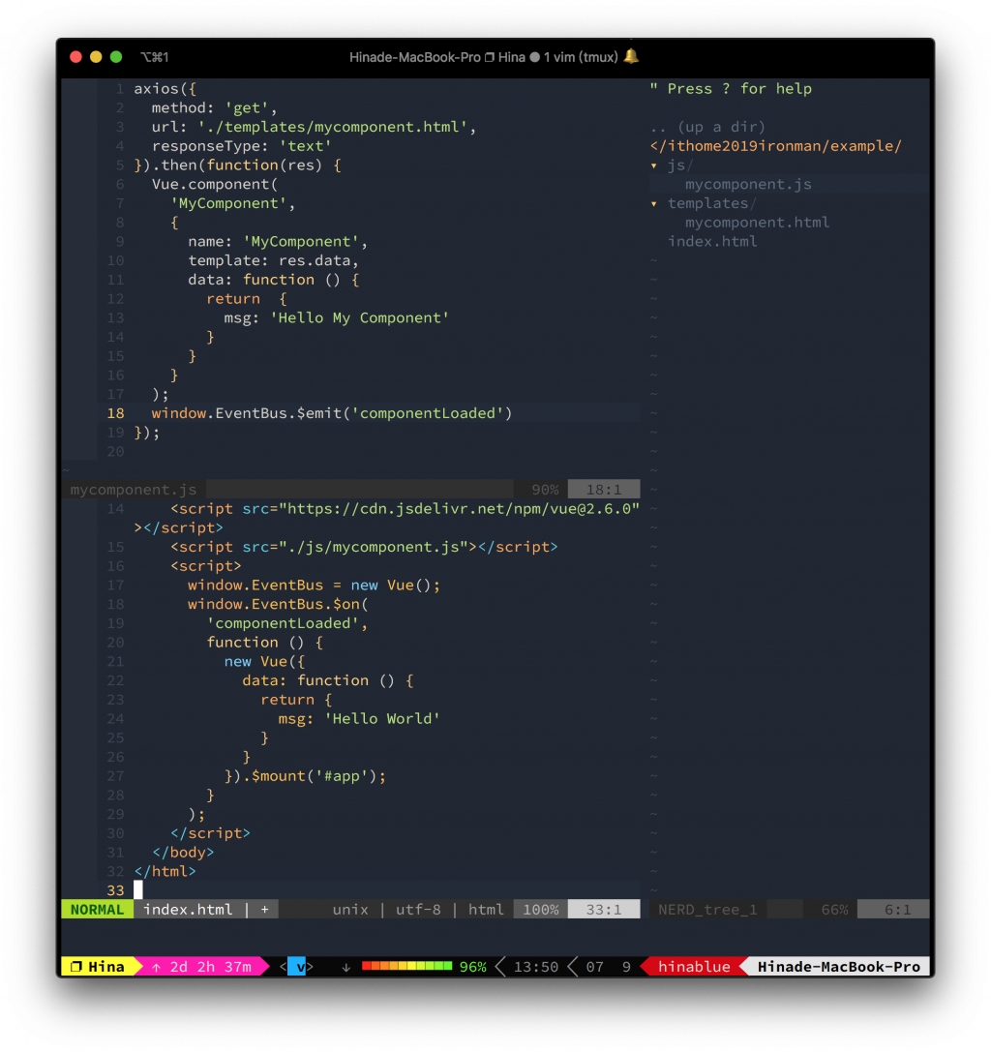The height and width of the screenshot is (1052, 991).
Task: Click the 90% indicator in top statusline
Action: click(545, 490)
